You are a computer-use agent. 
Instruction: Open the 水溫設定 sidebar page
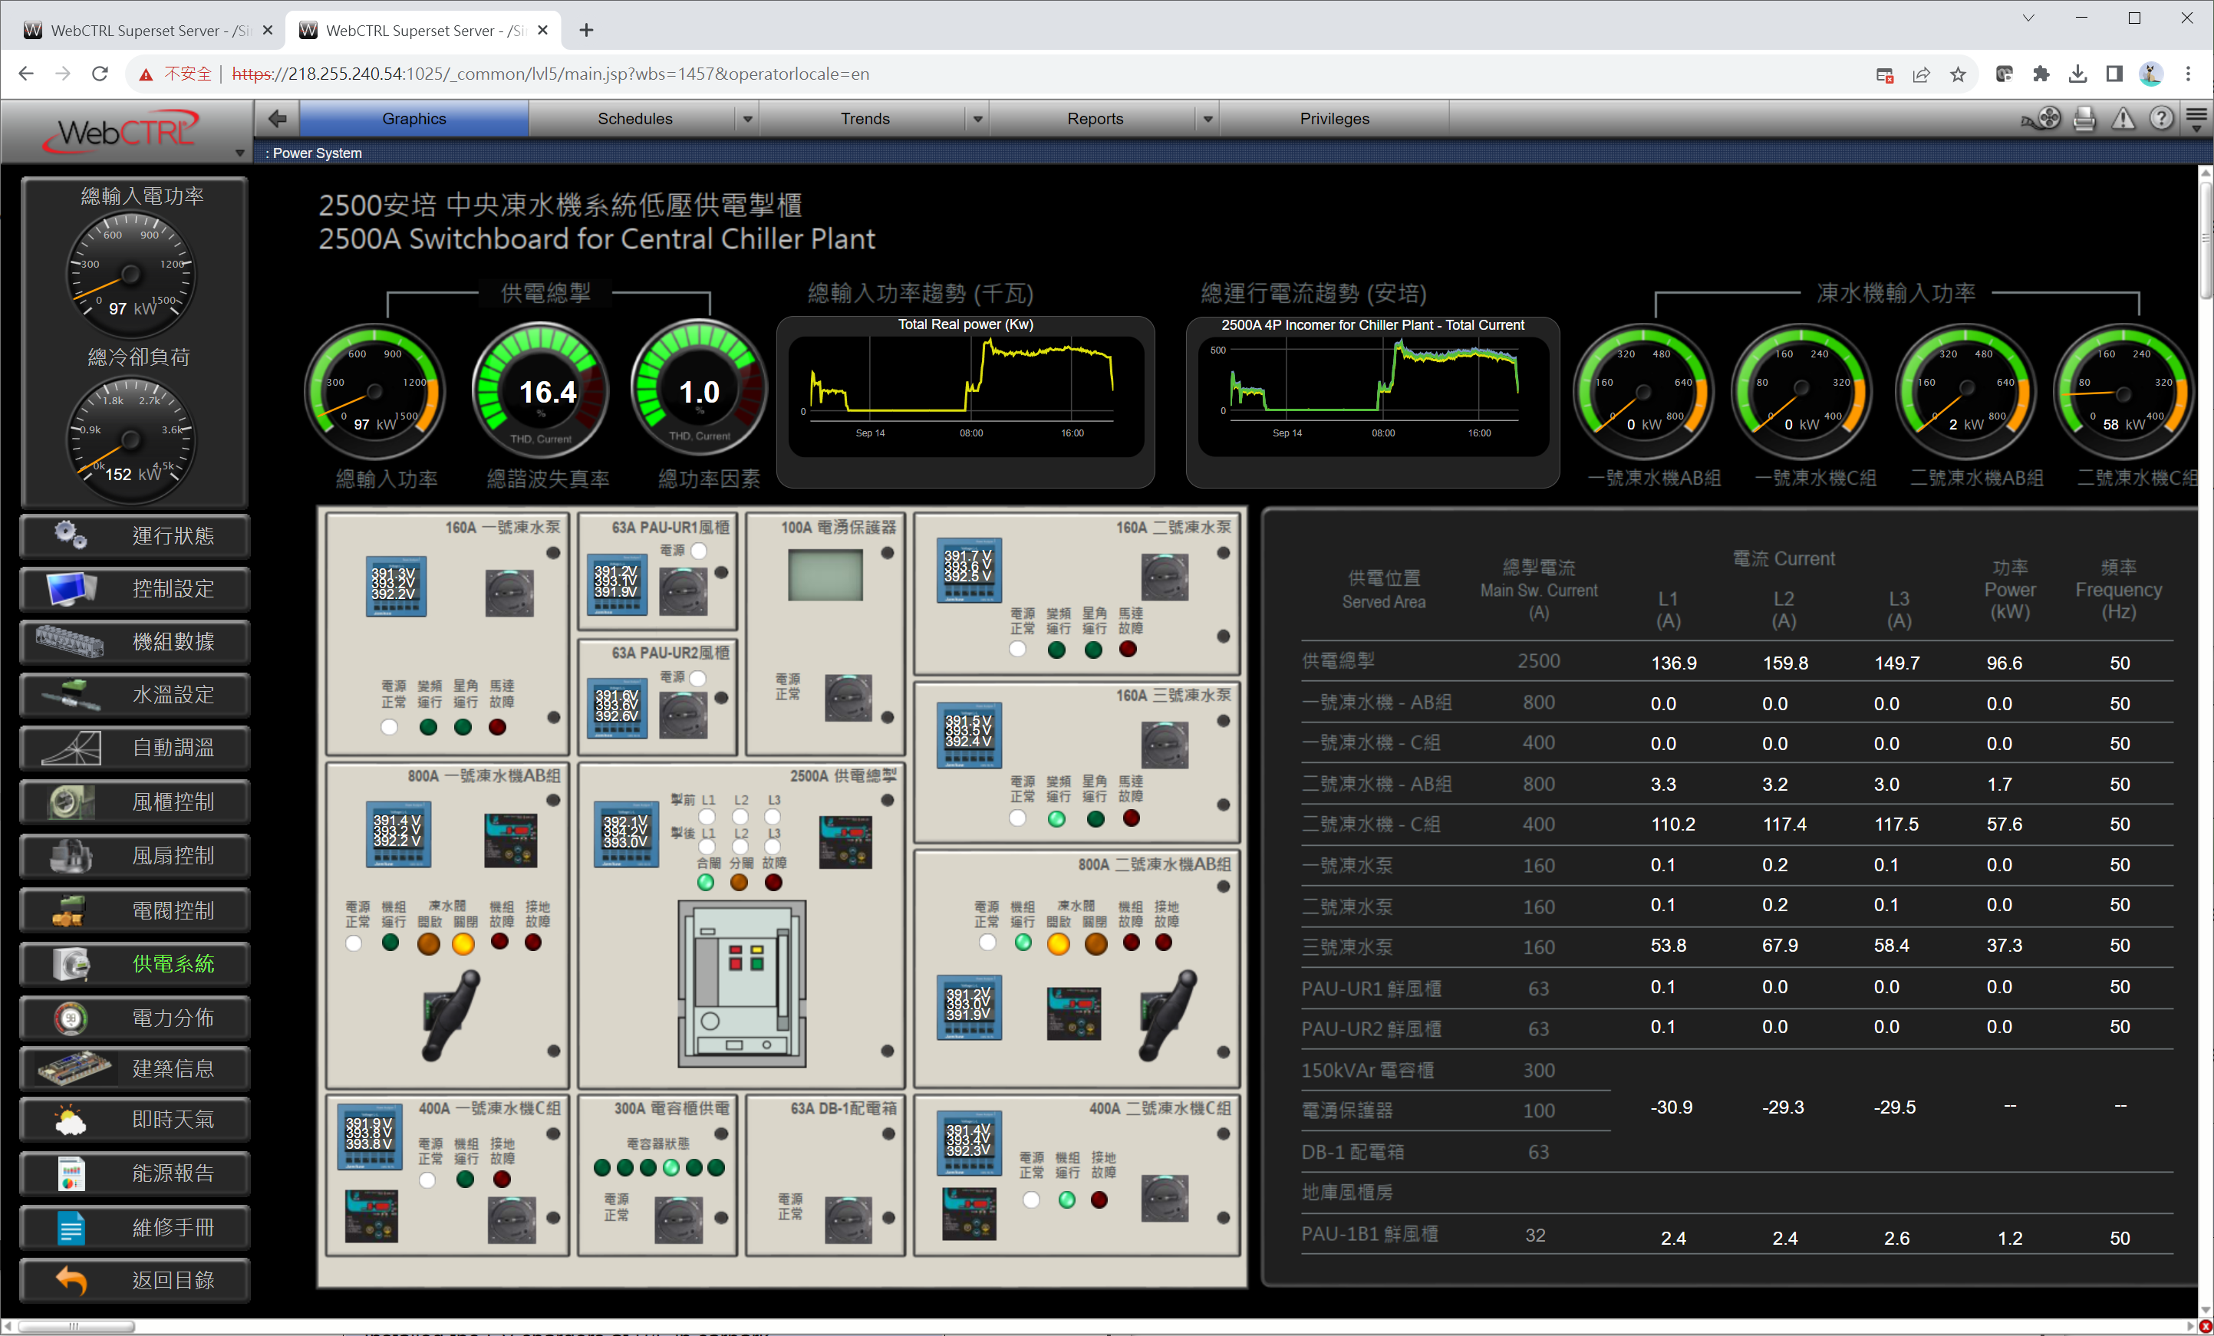pos(135,695)
